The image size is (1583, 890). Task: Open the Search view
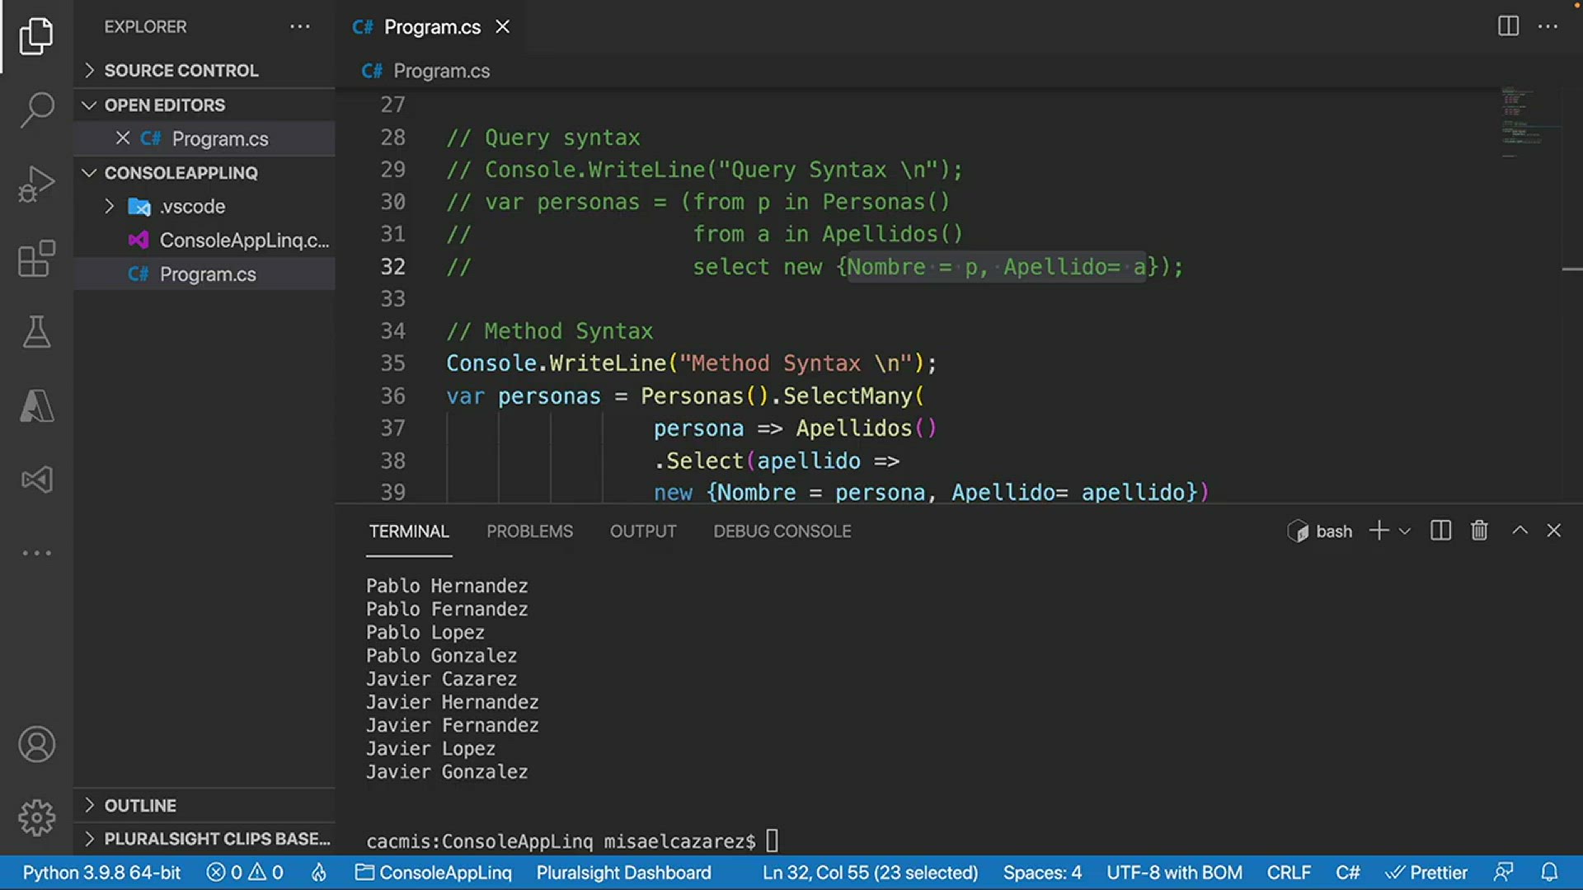pyautogui.click(x=36, y=110)
